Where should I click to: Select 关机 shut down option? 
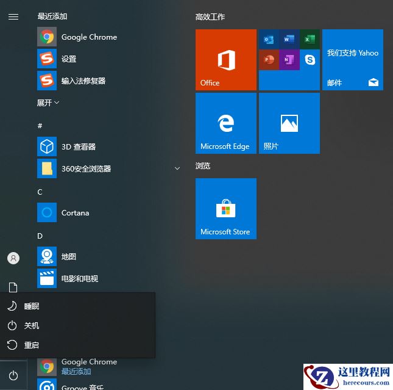77,326
